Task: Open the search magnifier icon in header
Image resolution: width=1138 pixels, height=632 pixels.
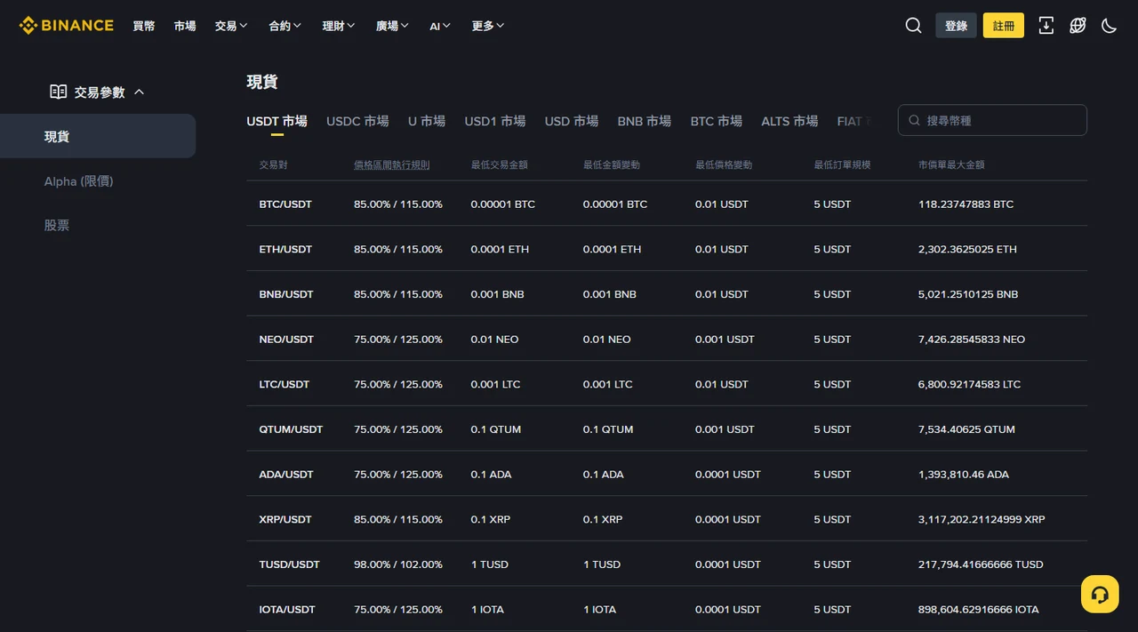Action: tap(913, 26)
